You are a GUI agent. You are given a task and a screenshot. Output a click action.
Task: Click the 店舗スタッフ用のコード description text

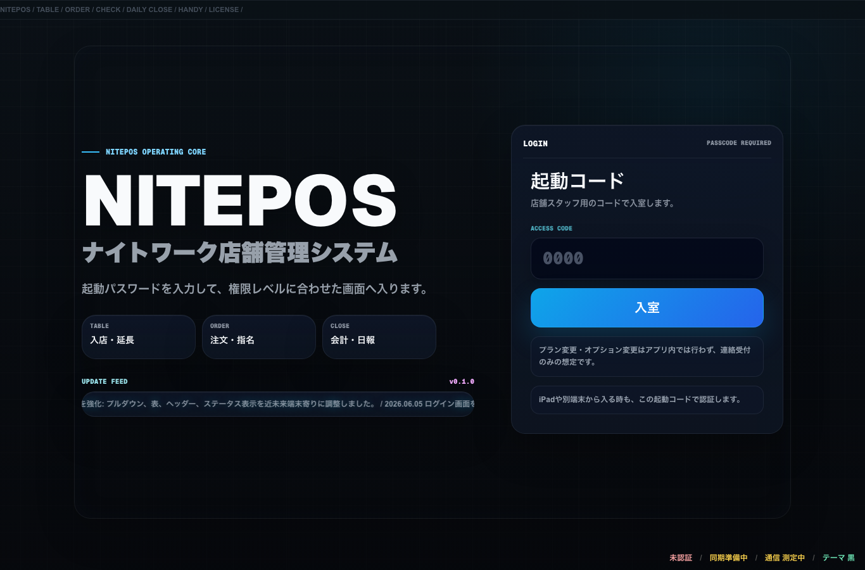(602, 203)
